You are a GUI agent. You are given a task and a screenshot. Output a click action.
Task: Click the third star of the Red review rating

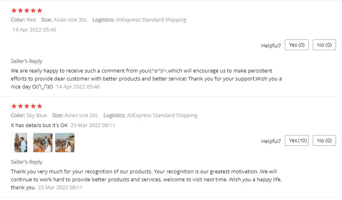[x=26, y=10]
